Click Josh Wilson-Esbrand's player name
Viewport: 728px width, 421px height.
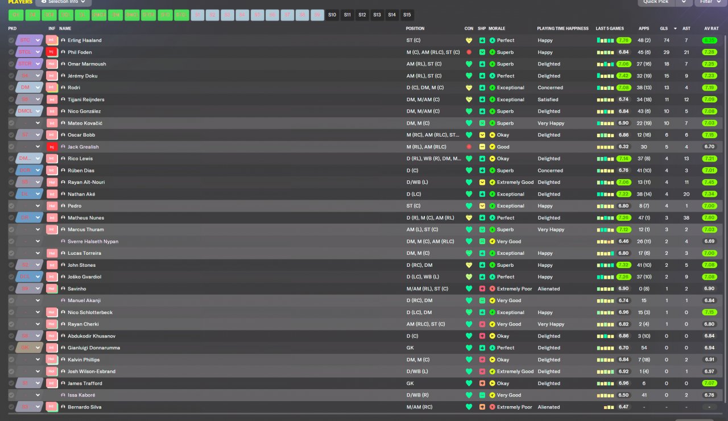tap(92, 372)
